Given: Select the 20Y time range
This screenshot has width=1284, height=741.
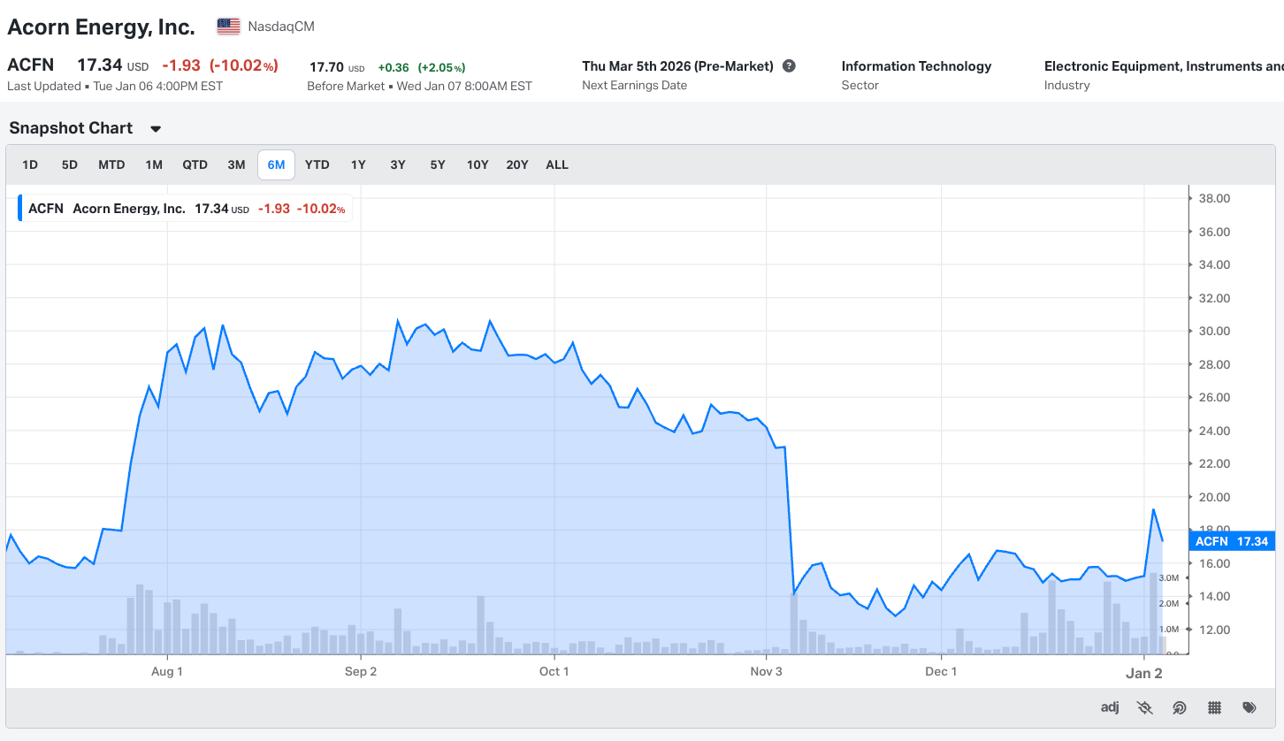Looking at the screenshot, I should (517, 164).
